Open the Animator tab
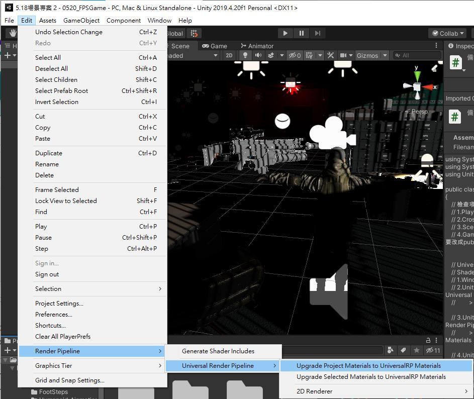The image size is (474, 399). [x=257, y=45]
